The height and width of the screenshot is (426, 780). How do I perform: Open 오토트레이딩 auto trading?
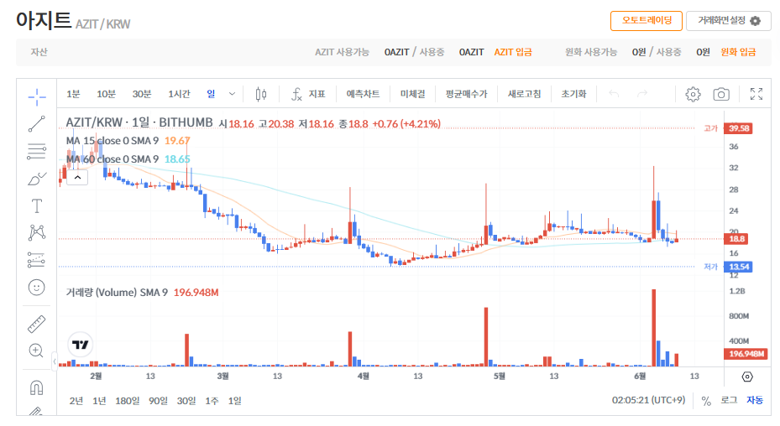647,21
